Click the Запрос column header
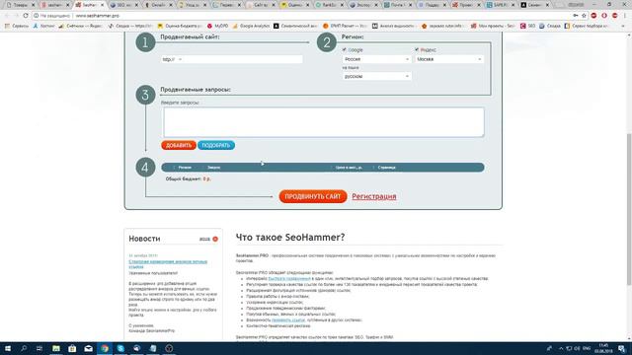Screen dimensions: 632x355 pyautogui.click(x=213, y=168)
